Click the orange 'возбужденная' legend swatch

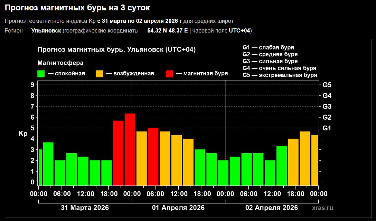click(99, 74)
